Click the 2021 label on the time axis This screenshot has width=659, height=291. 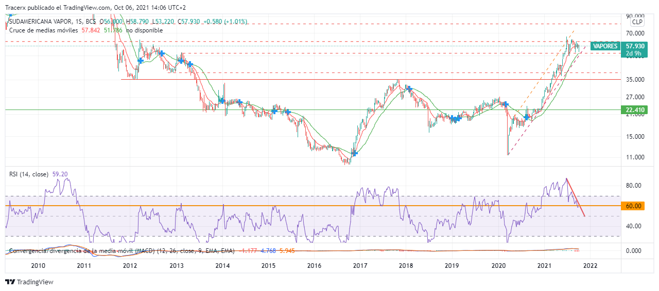click(545, 265)
